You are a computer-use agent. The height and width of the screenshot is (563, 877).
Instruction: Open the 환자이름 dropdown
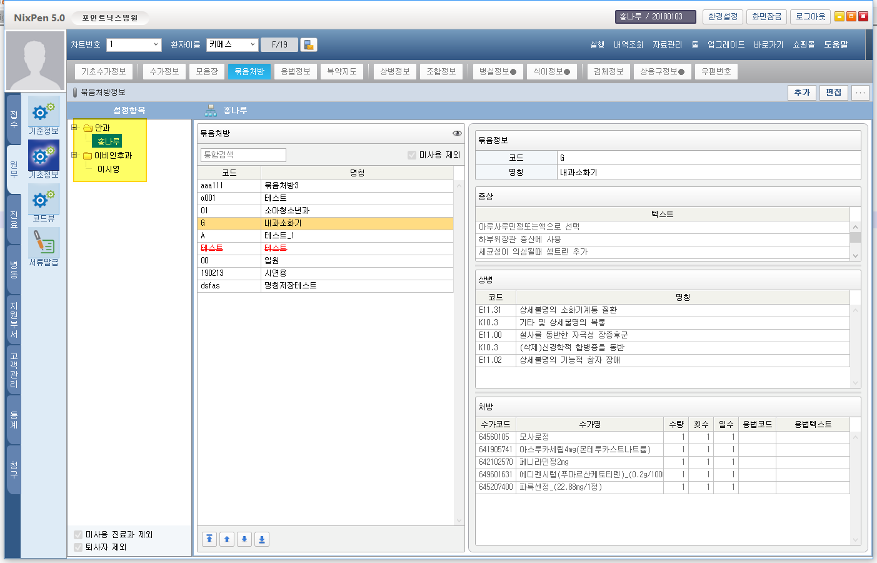pos(253,44)
